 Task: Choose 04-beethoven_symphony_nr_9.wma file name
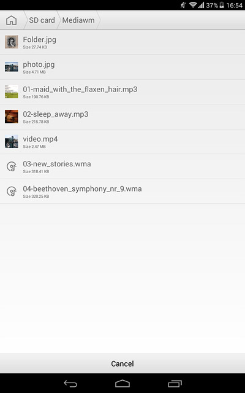coord(82,189)
